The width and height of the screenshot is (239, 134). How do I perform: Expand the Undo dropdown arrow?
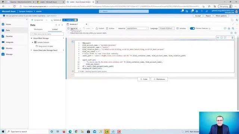(93, 28)
